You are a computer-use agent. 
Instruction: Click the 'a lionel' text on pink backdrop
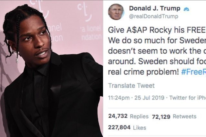(91, 29)
